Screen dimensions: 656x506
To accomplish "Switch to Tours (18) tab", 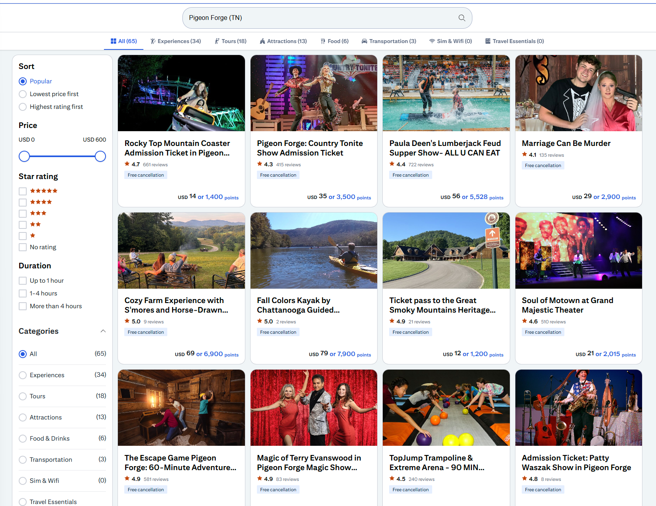I will pos(231,41).
